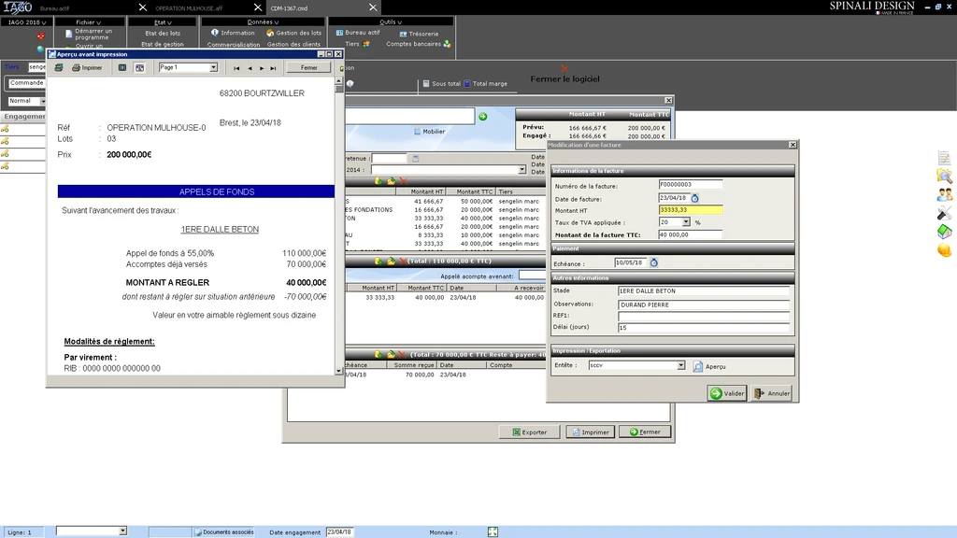The image size is (957, 538).
Task: Toggle the Sous total checkbox
Action: click(x=426, y=84)
